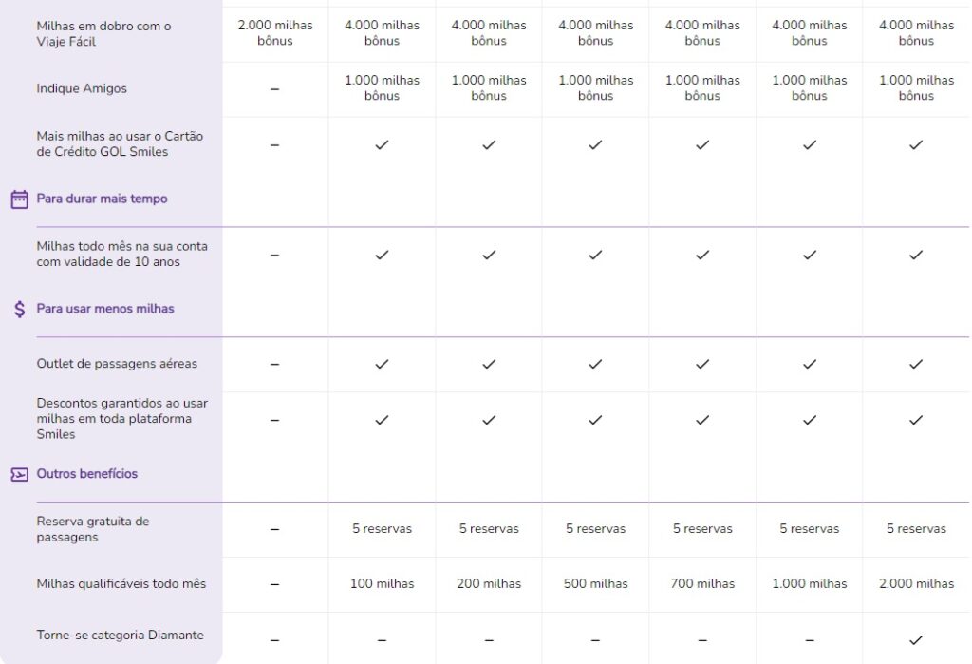
Task: Click the dollar sign icon beside Para usar menos milhas
Action: [20, 309]
